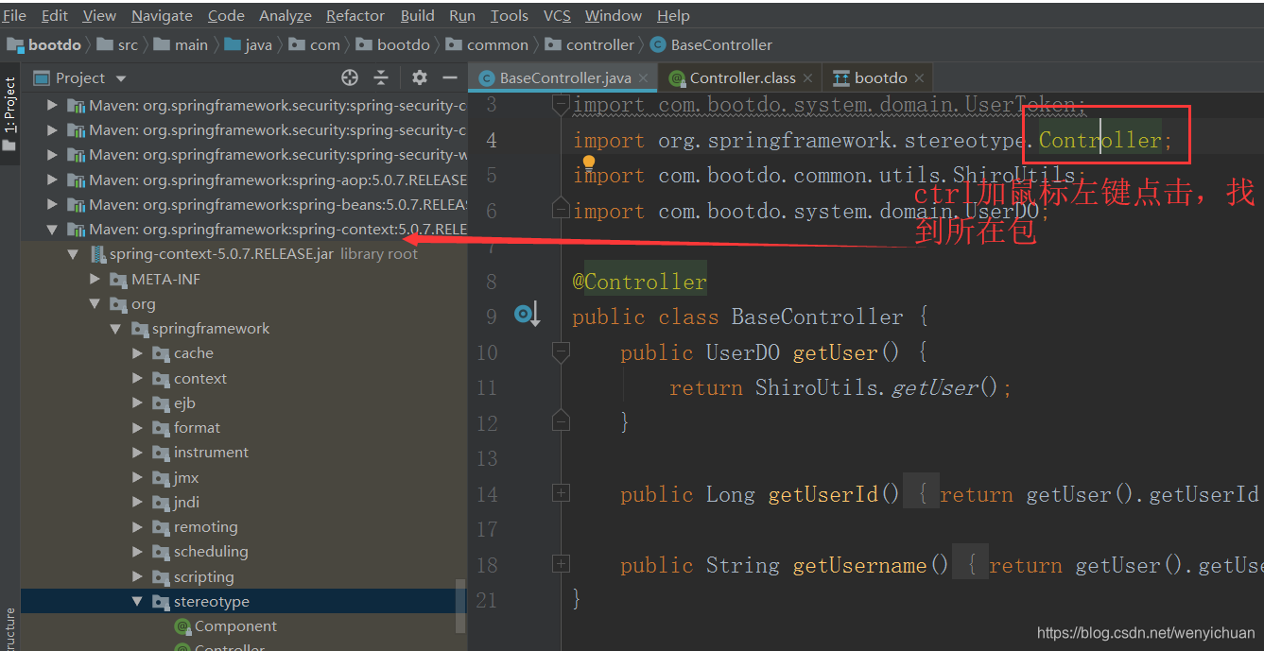Open the Help menu
Image resolution: width=1264 pixels, height=651 pixels.
673,16
